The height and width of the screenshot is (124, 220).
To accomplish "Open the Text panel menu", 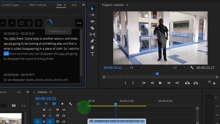I will [x=65, y=5].
